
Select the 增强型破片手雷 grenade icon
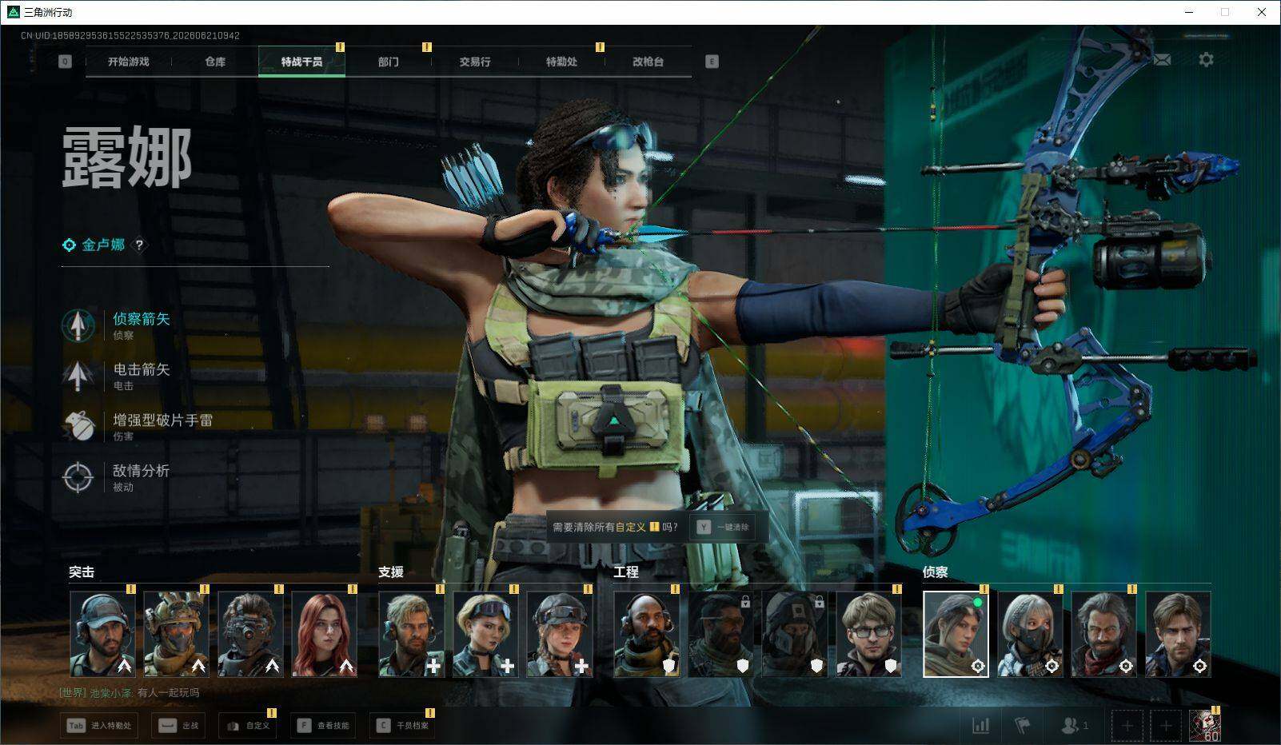(x=78, y=426)
